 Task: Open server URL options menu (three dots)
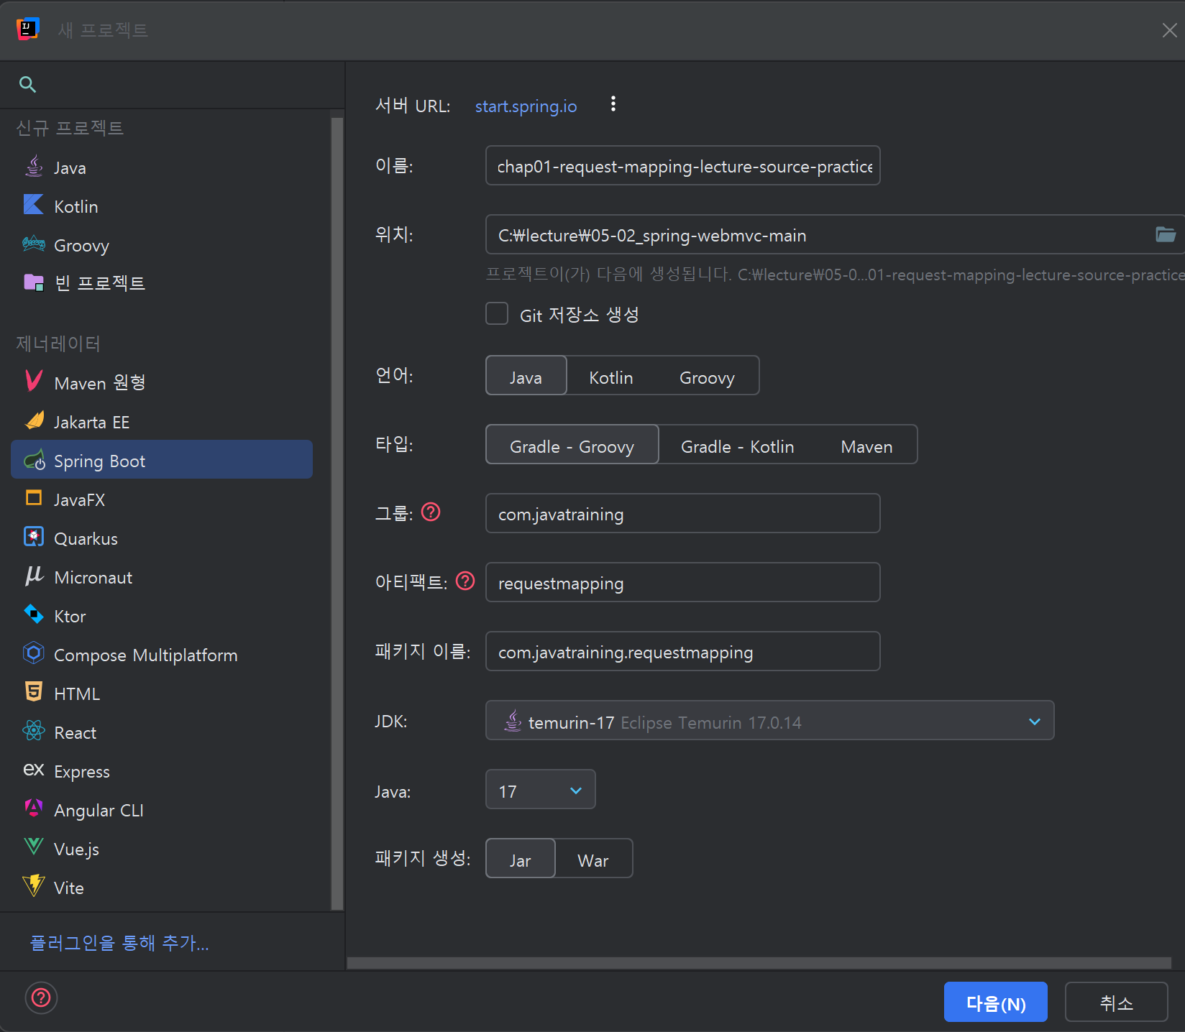pyautogui.click(x=613, y=105)
